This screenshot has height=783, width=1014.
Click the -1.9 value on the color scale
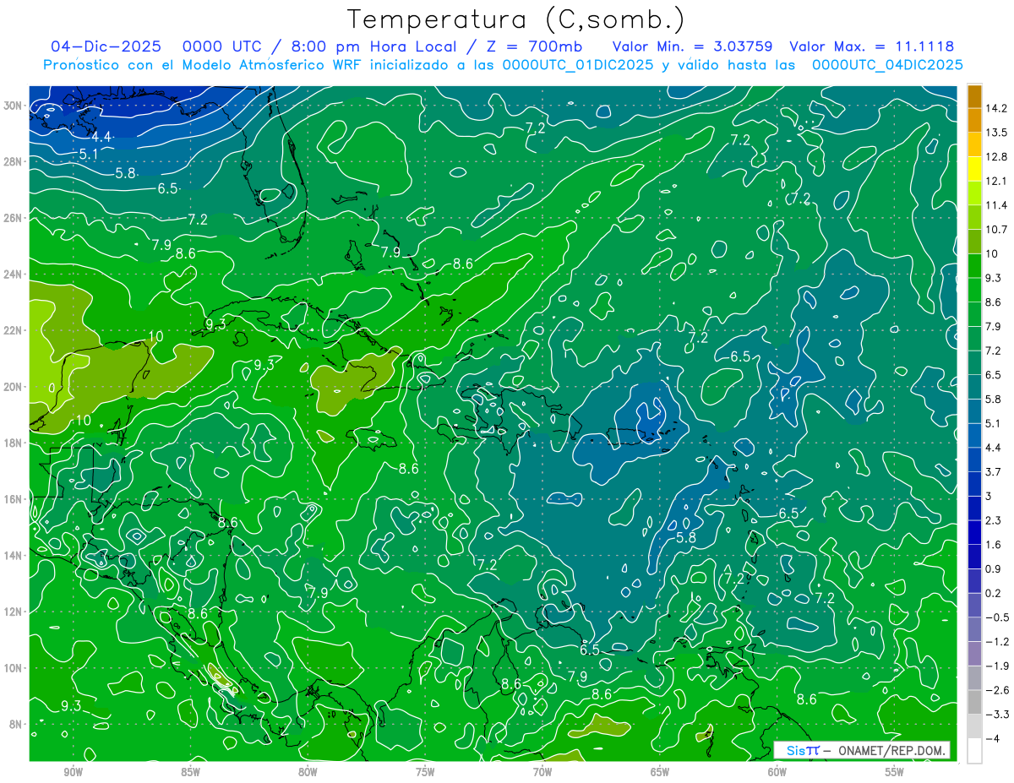click(x=997, y=666)
